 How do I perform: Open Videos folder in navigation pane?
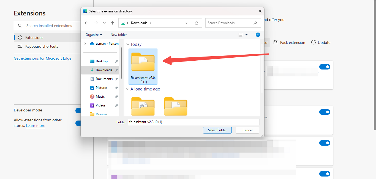click(x=100, y=105)
